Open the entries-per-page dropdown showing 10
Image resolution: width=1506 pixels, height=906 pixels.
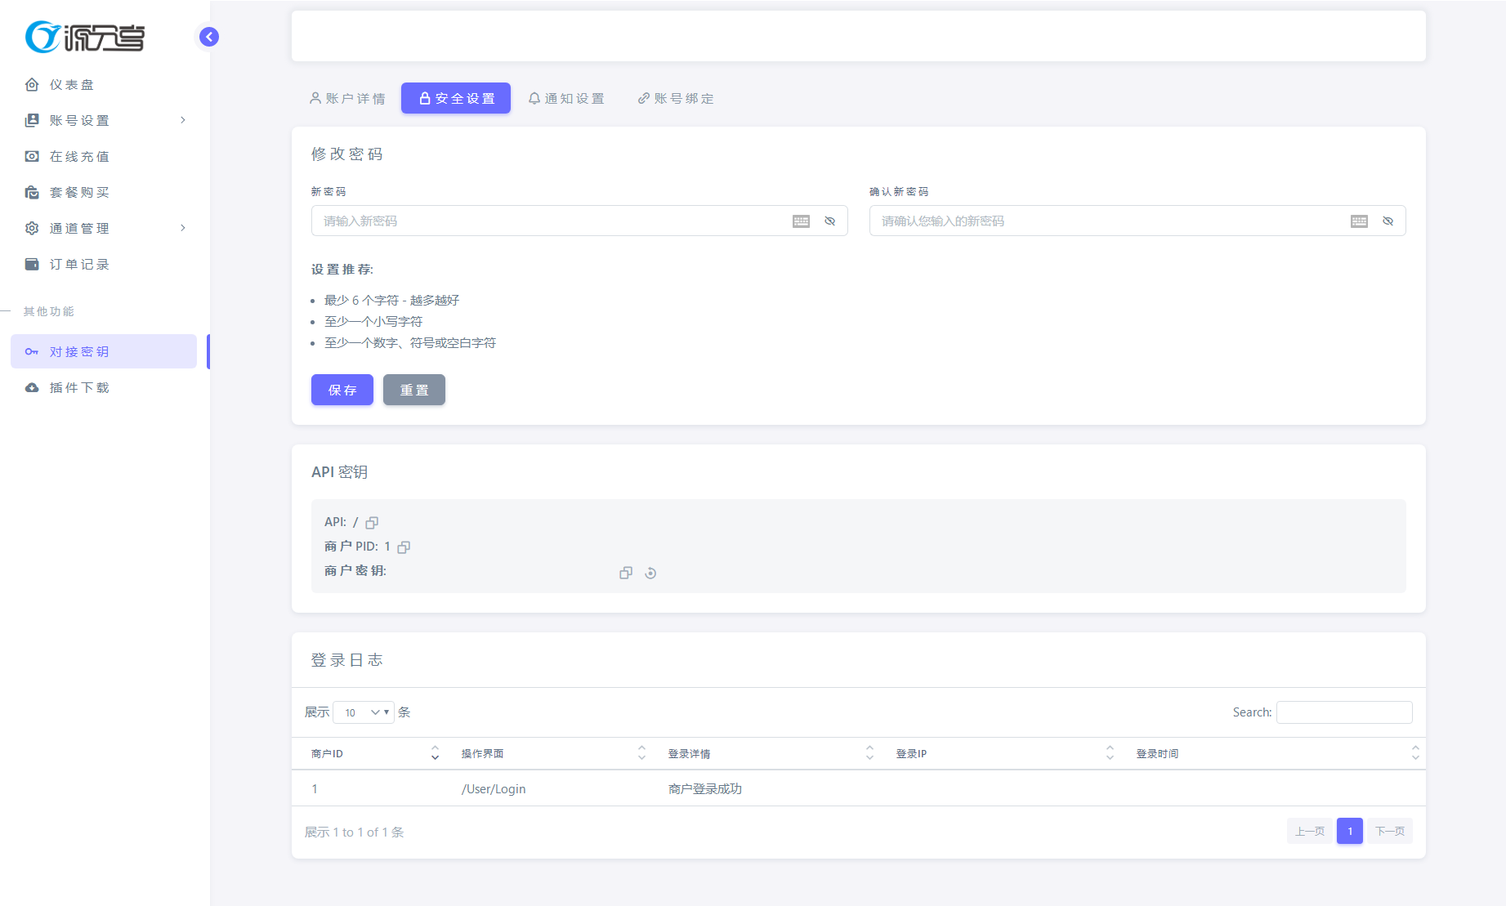(364, 712)
